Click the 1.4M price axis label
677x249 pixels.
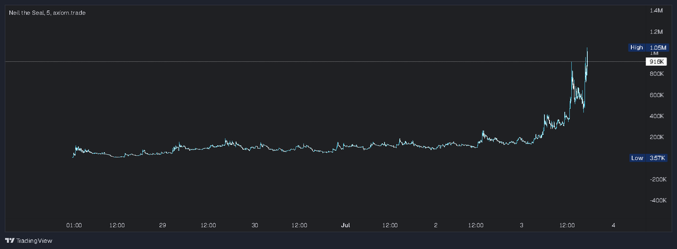(x=656, y=11)
